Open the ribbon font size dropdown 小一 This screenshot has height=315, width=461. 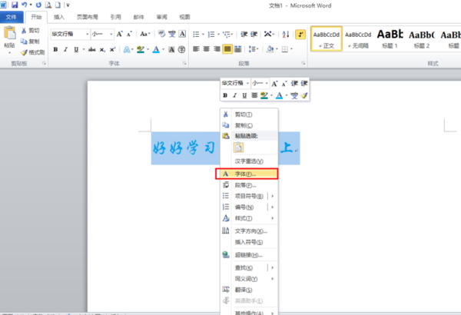point(111,35)
